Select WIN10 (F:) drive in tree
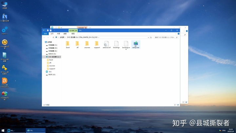This screenshot has height=133, width=236. pyautogui.click(x=51, y=54)
